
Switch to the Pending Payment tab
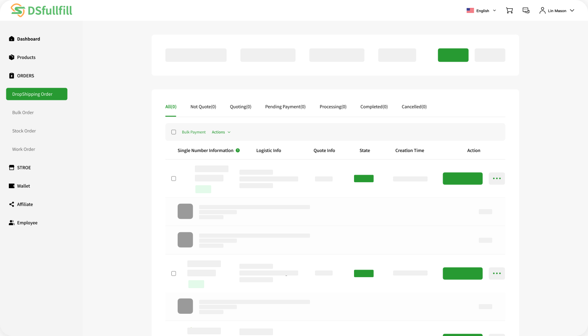point(285,106)
